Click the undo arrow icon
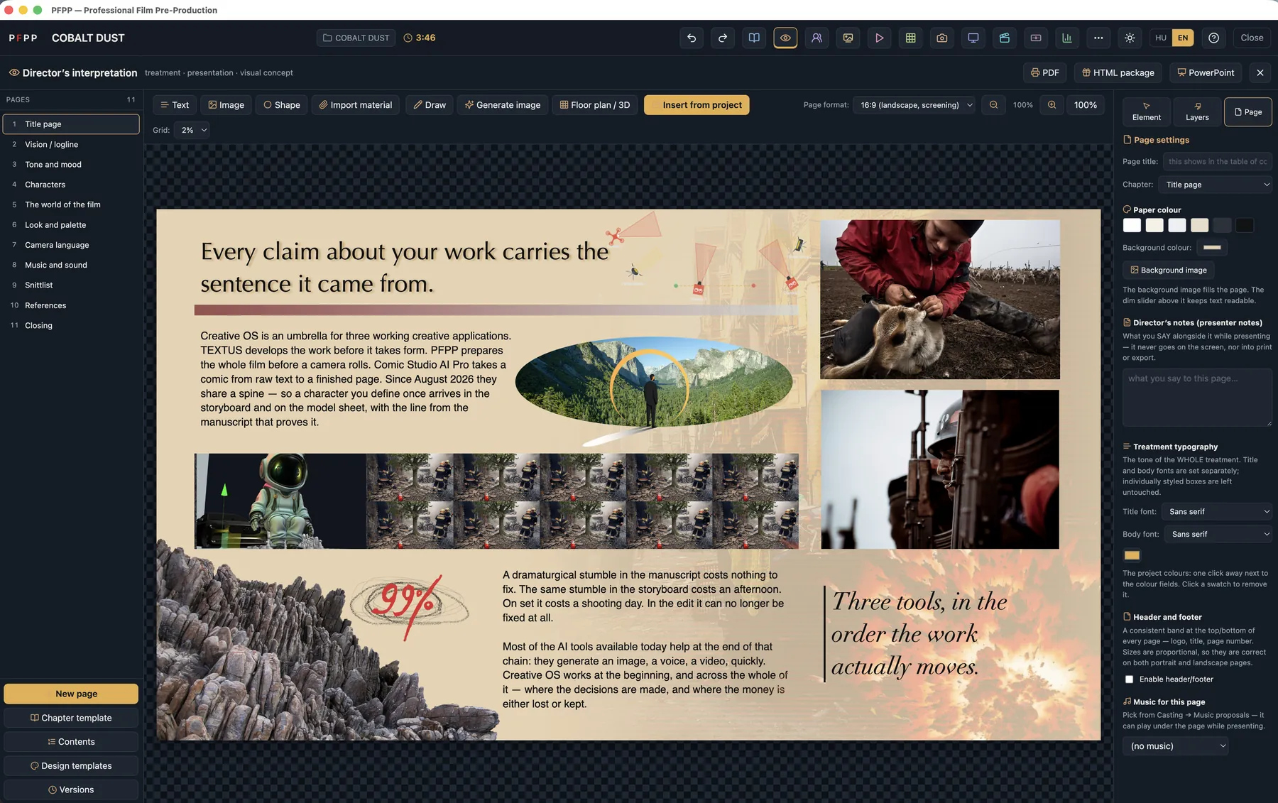 (692, 38)
